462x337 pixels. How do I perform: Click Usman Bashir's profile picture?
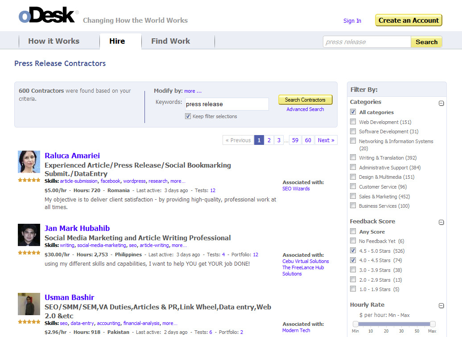coord(29,304)
